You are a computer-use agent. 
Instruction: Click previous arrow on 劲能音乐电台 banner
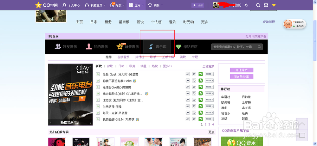(x=51, y=123)
